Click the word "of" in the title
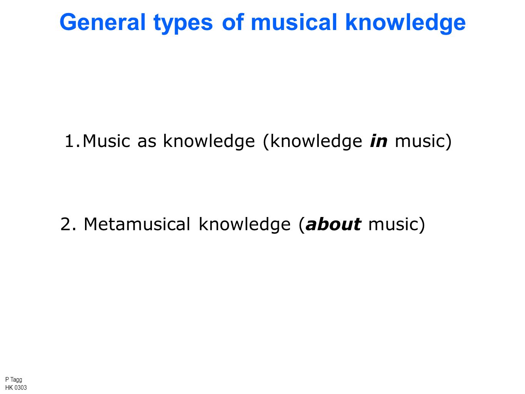The image size is (525, 394). pos(233,22)
